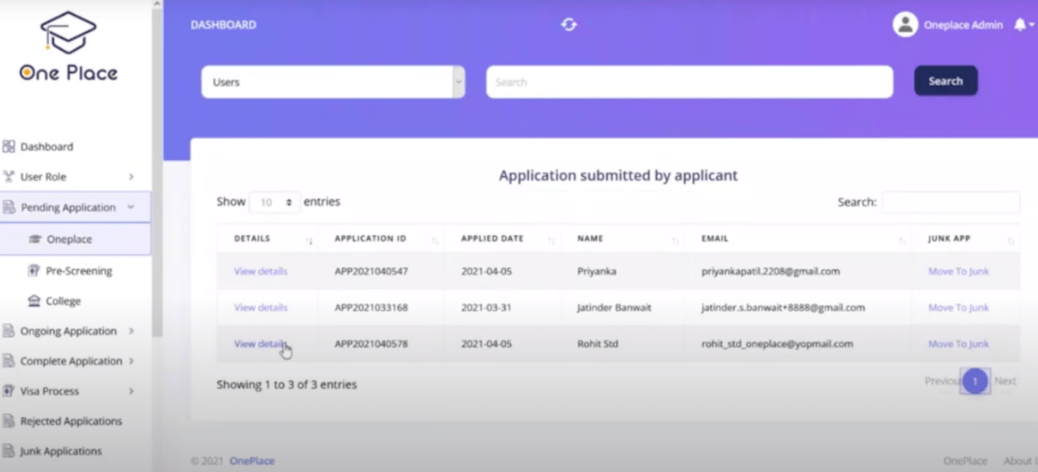This screenshot has height=472, width=1038.
Task: Click the refresh sync icon in header
Action: tap(568, 25)
